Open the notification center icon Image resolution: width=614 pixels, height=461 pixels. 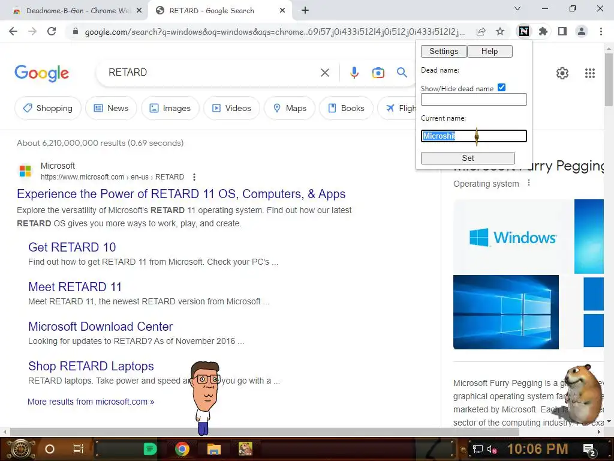click(x=590, y=450)
